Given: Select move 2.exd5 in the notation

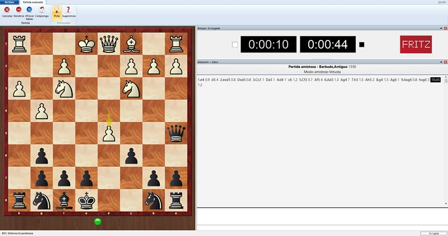Looking at the screenshot, I should [225, 80].
